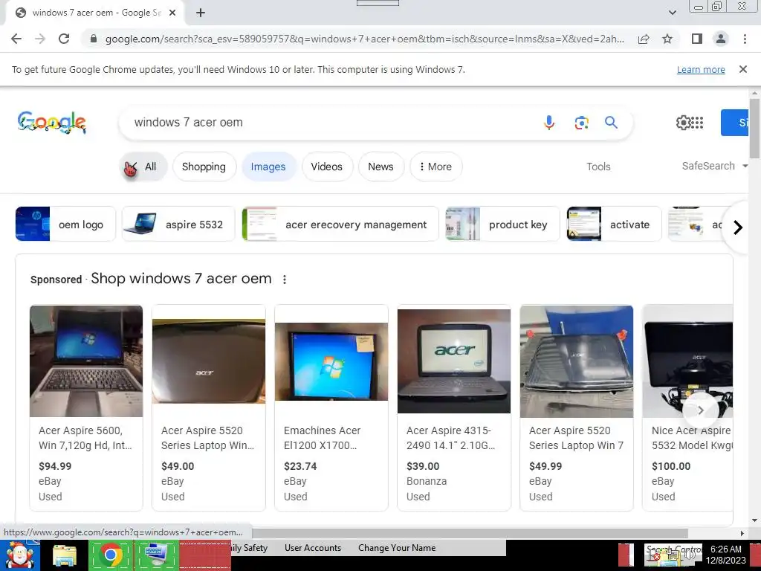Select the Images tab
The height and width of the screenshot is (571, 761).
pyautogui.click(x=268, y=167)
